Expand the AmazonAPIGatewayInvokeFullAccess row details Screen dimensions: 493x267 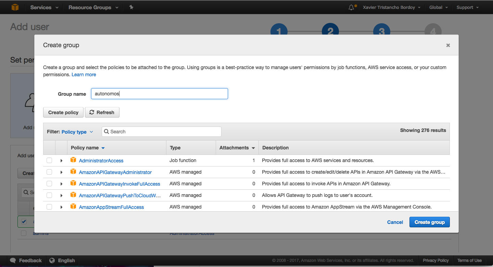coord(61,184)
